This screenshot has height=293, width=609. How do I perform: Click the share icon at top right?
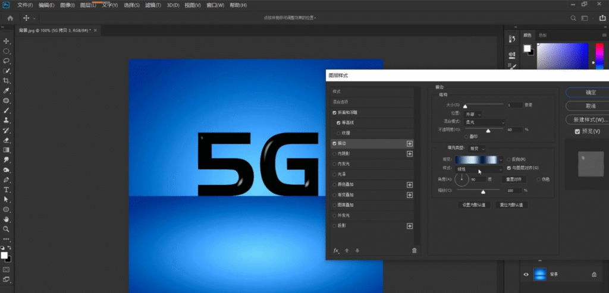click(602, 18)
